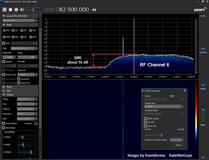The image size is (209, 160).
Task: Select the WFM demodulation mode
Action: [x=4, y=37]
